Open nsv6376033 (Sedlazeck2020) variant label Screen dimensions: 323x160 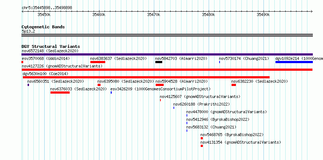coord(78,89)
